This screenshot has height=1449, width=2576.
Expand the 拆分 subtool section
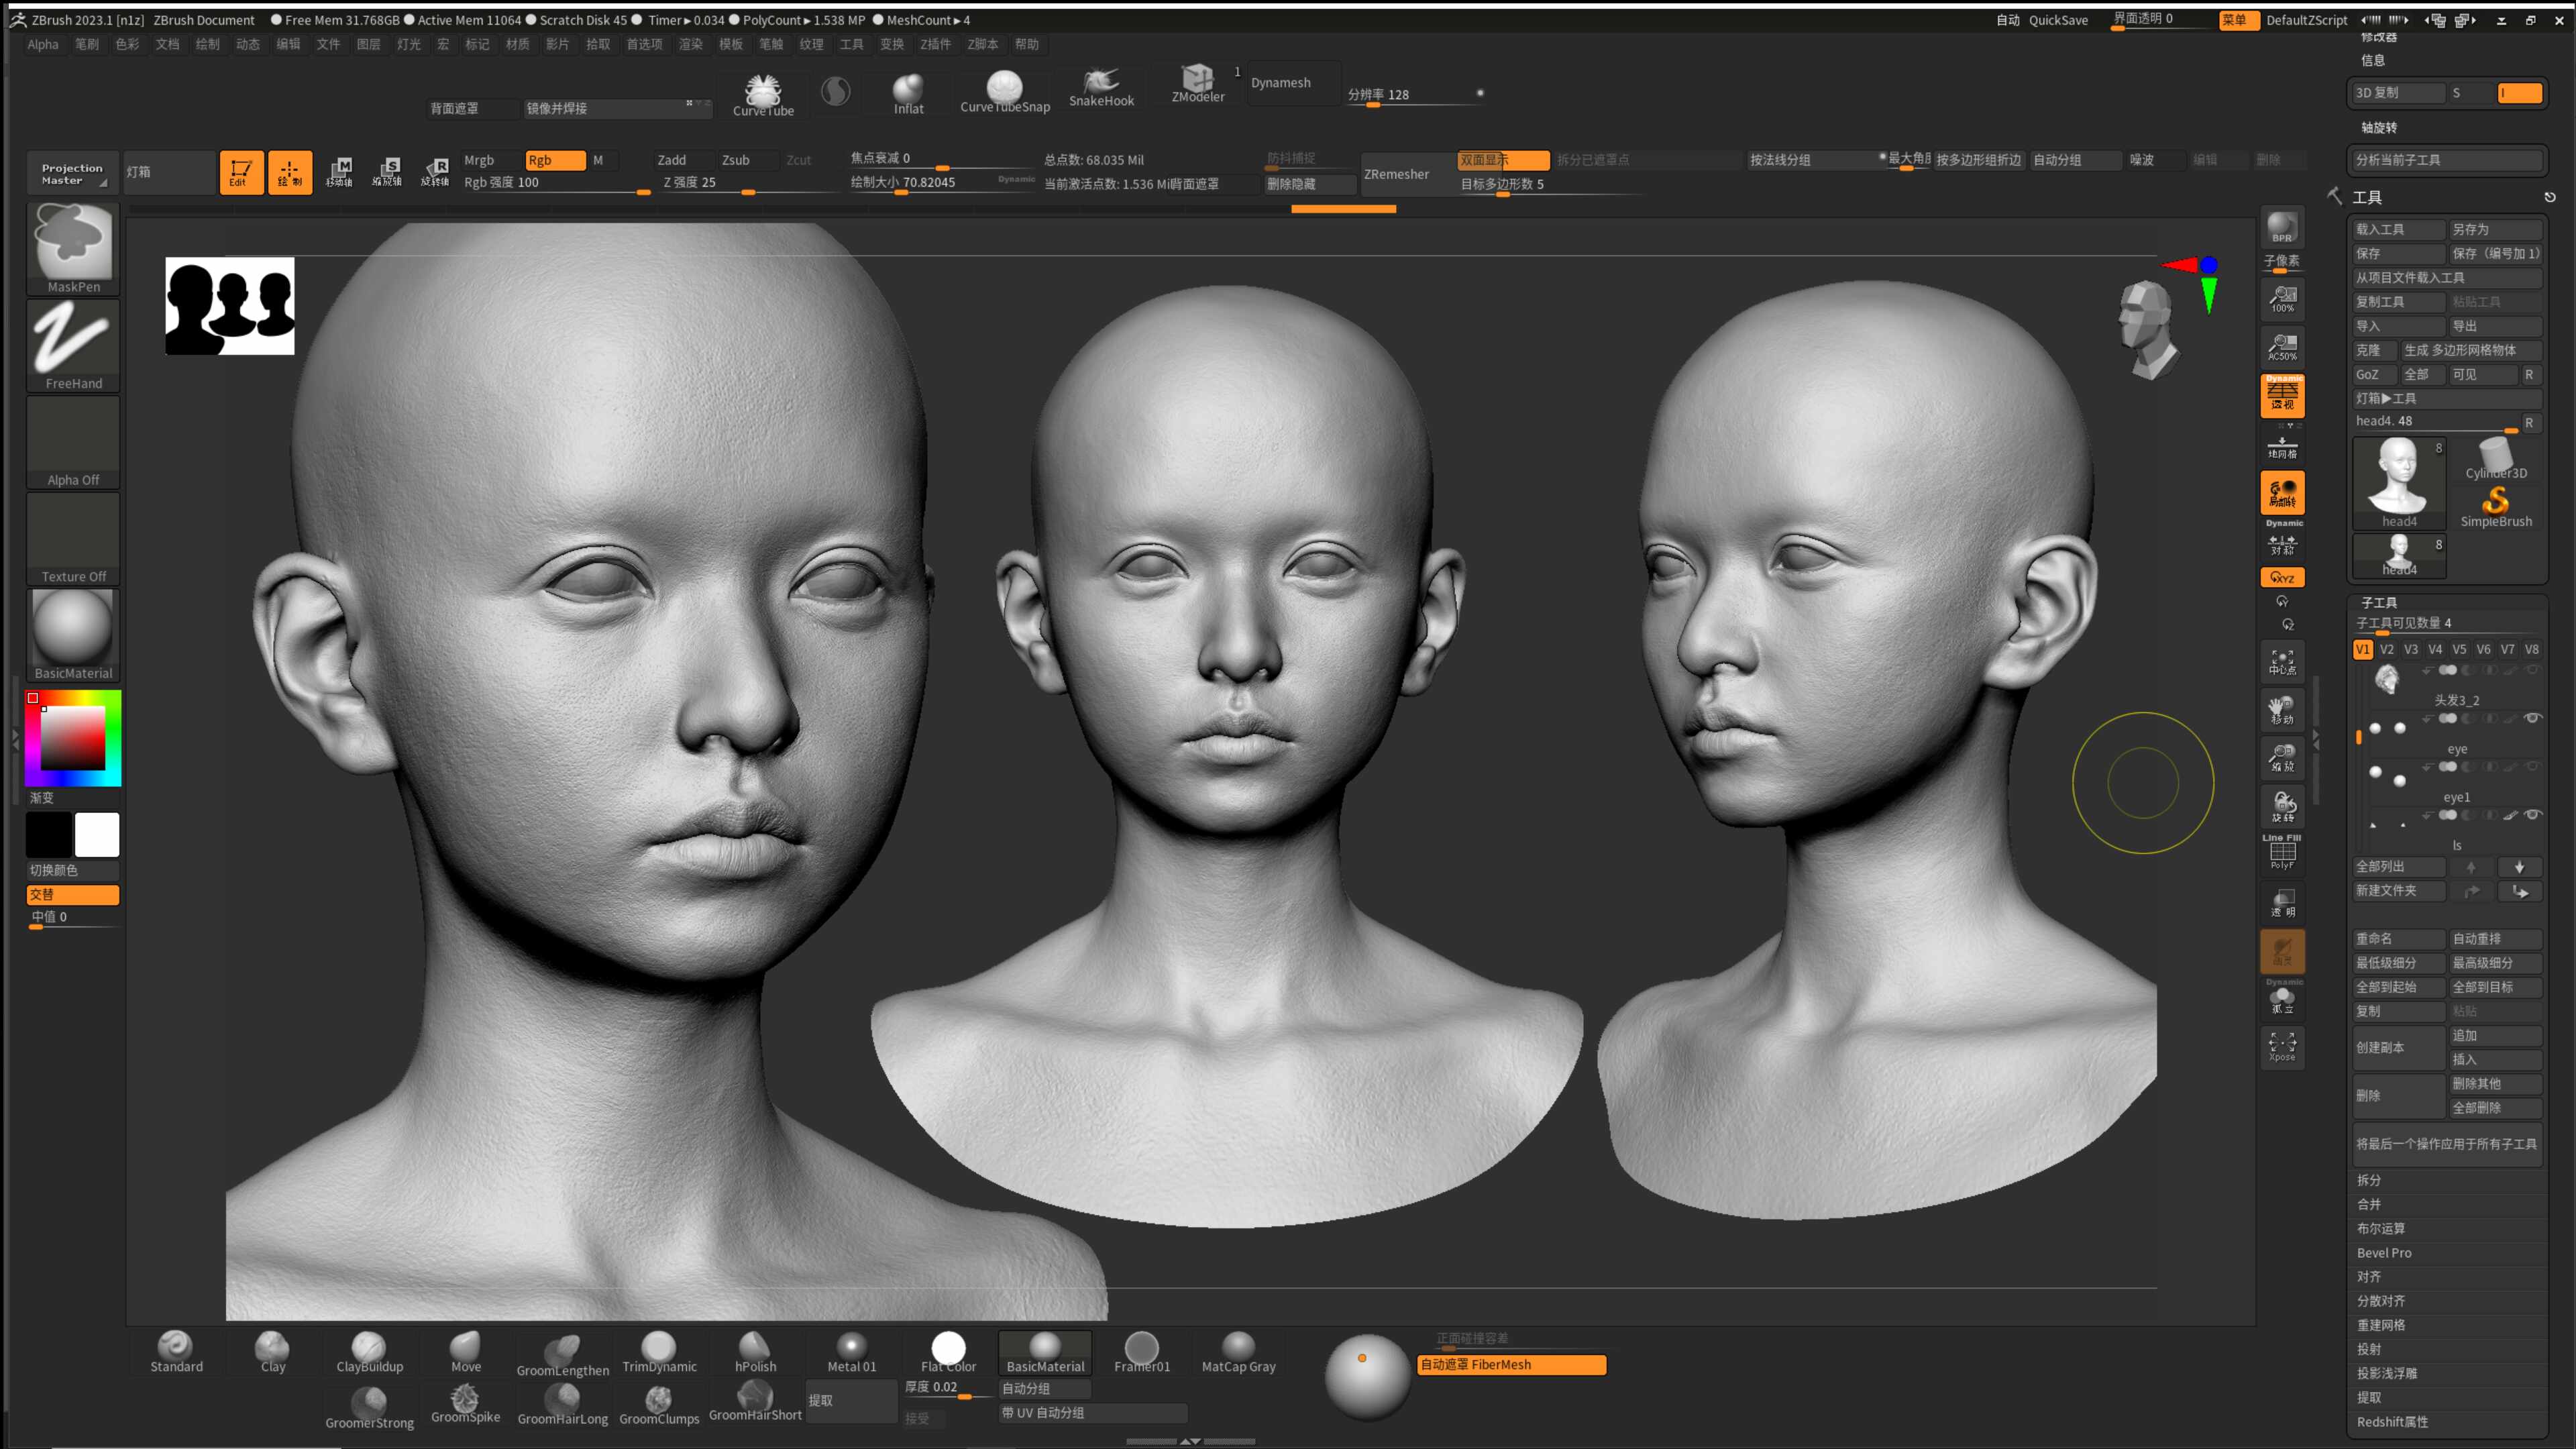click(2369, 1180)
